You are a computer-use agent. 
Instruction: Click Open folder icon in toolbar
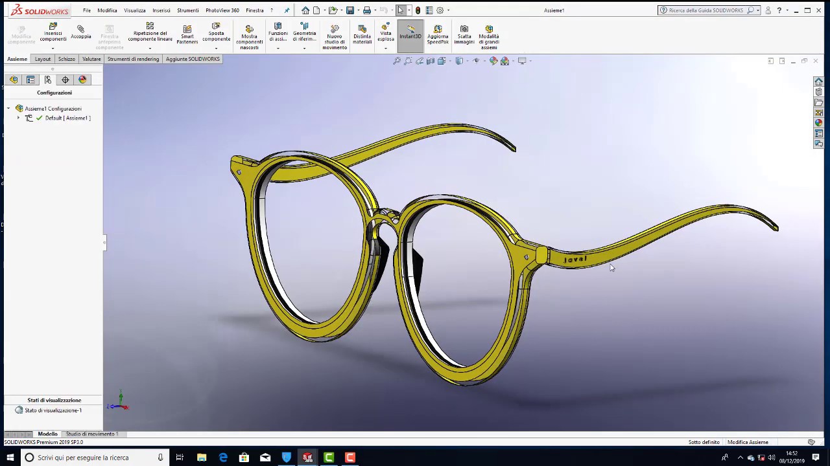pos(333,10)
